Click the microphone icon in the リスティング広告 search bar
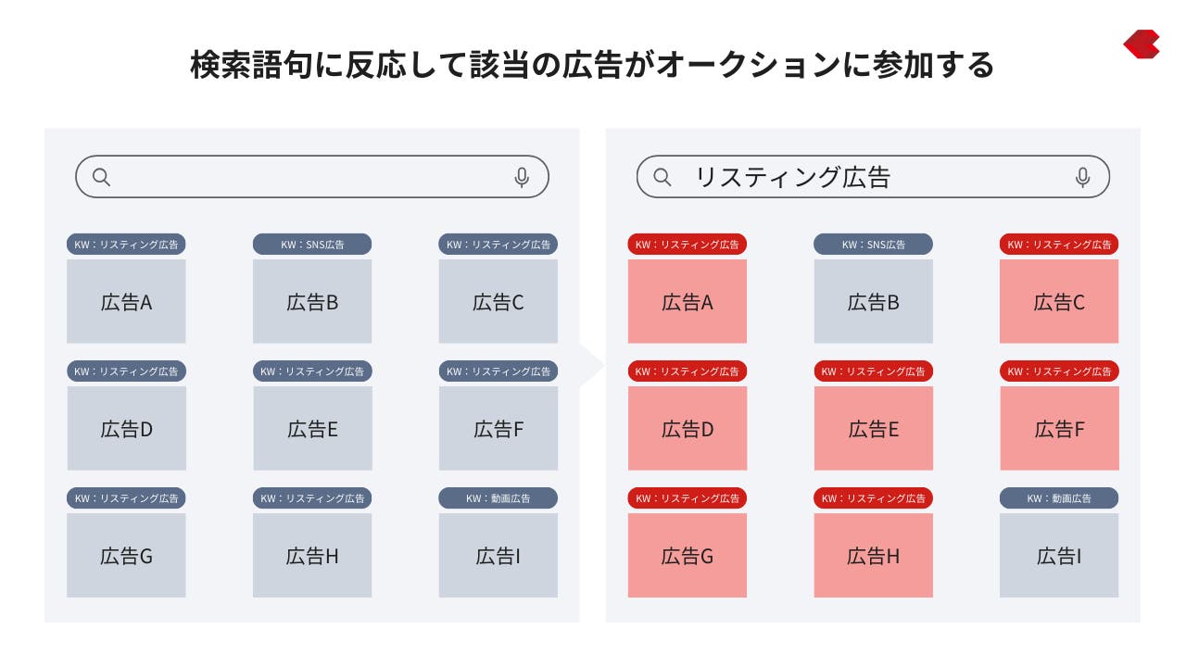 [x=1082, y=177]
